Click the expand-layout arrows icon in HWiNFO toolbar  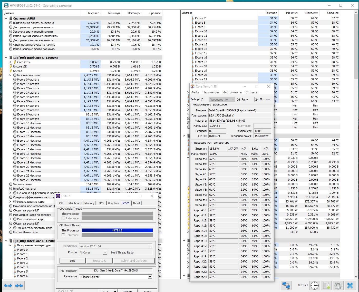[8, 285]
